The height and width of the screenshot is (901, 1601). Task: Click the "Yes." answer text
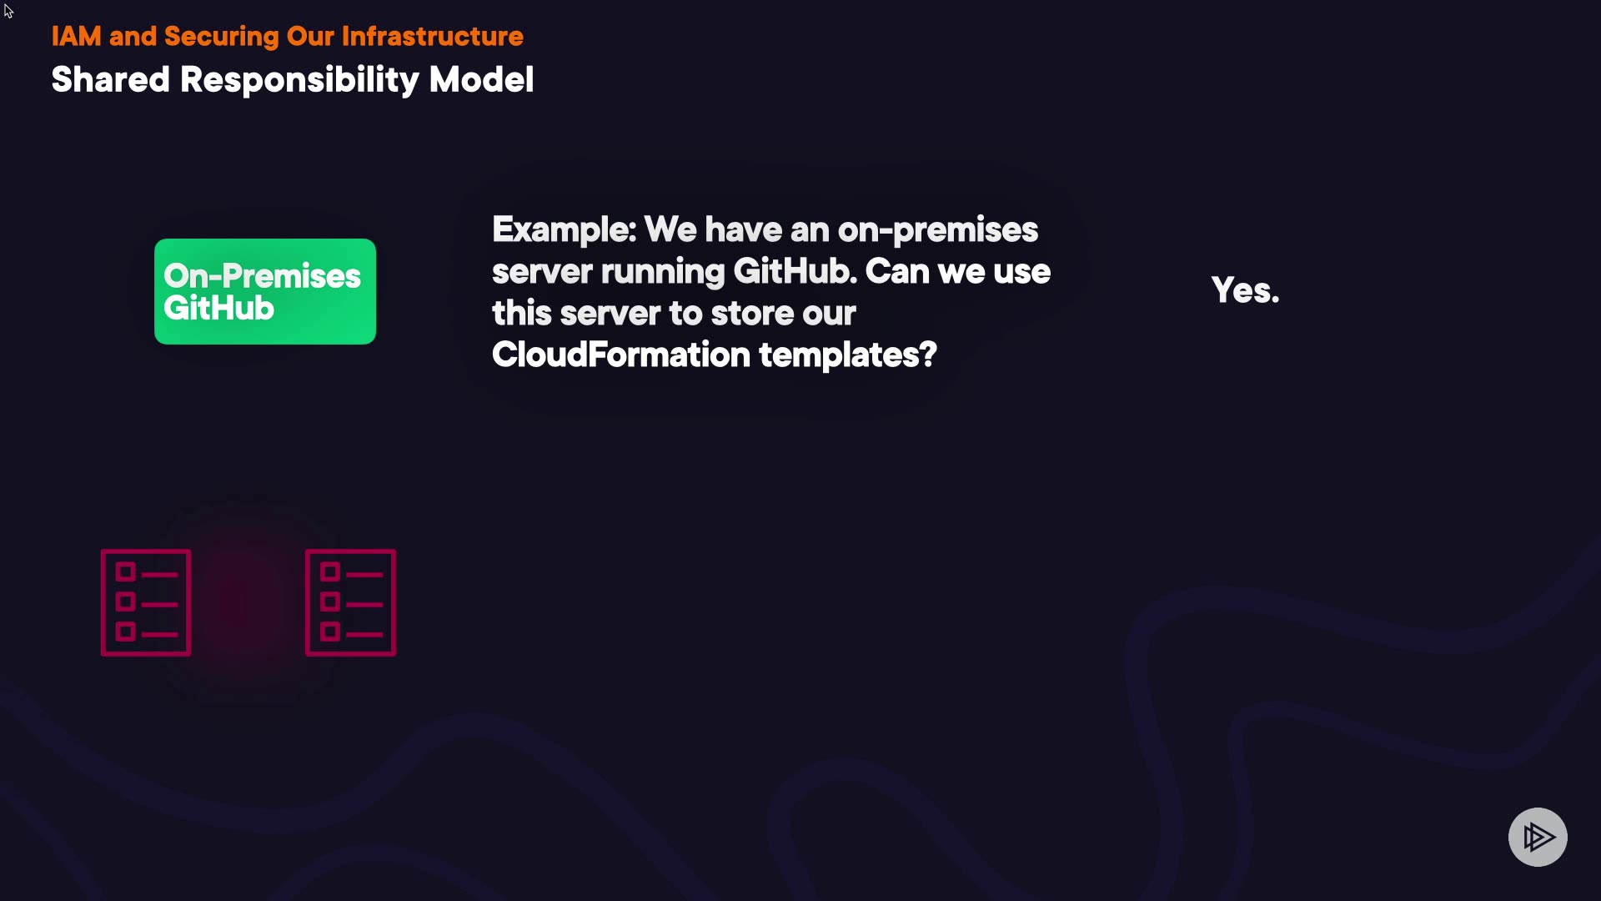tap(1245, 290)
